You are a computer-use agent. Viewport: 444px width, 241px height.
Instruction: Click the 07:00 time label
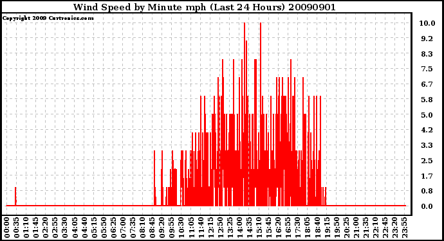(123, 228)
